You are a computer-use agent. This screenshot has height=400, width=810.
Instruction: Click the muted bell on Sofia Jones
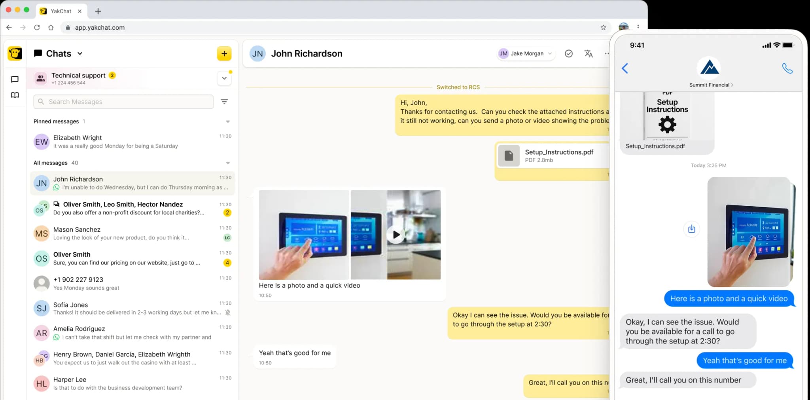pyautogui.click(x=228, y=312)
